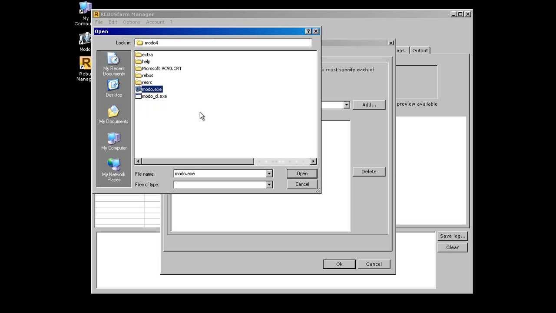The image size is (556, 313).
Task: Select the resrc folder icon
Action: [138, 83]
